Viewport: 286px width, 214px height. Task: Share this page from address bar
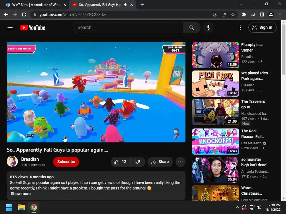click(x=224, y=14)
